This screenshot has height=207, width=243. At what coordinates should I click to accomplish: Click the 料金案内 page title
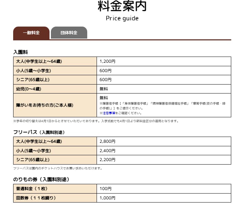122,6
